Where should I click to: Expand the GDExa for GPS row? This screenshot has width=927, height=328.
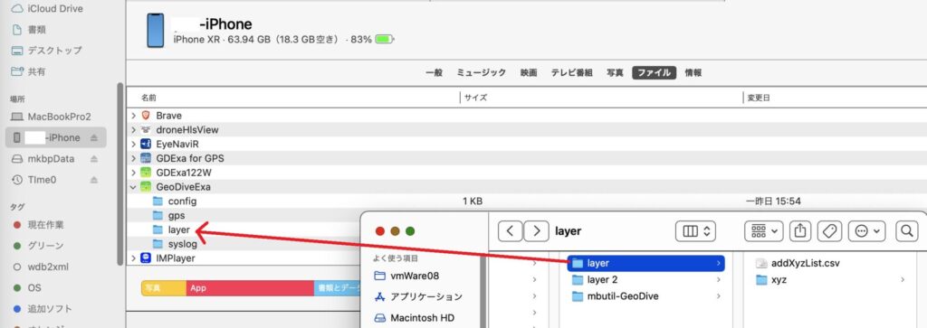click(x=134, y=158)
